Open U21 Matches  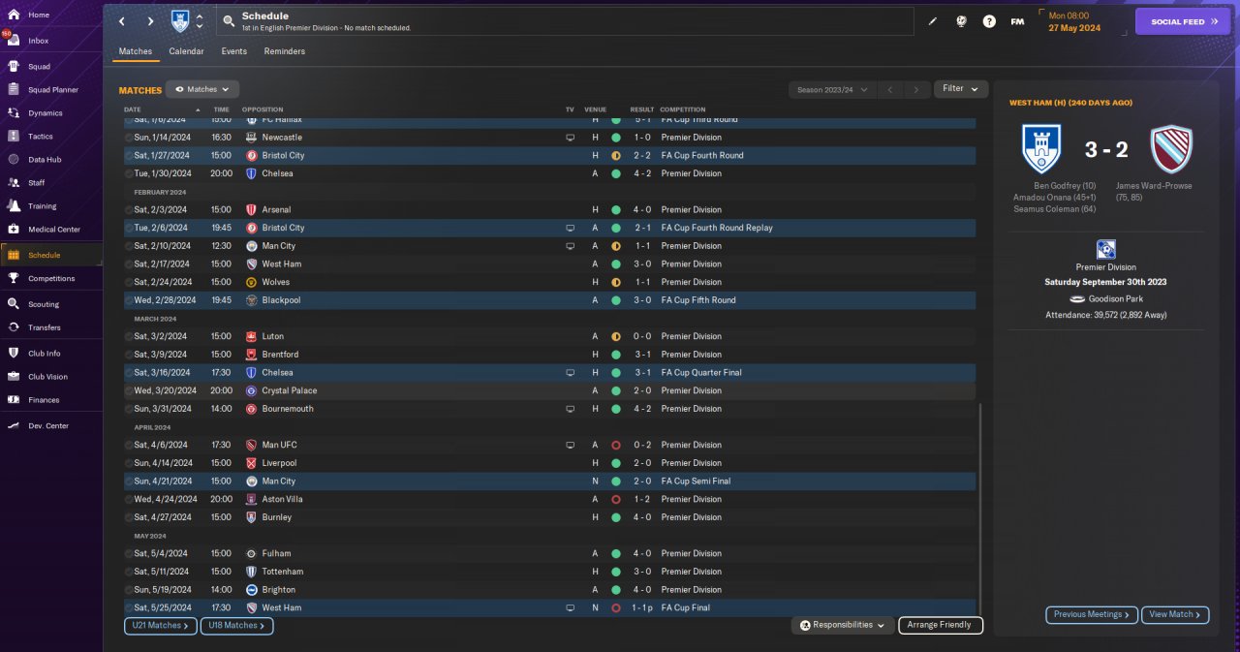point(161,626)
